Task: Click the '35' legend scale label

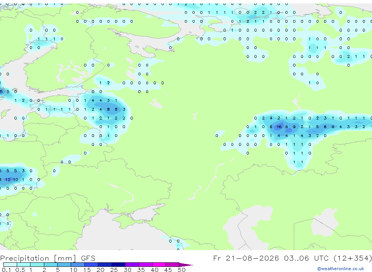Action: pos(141,270)
